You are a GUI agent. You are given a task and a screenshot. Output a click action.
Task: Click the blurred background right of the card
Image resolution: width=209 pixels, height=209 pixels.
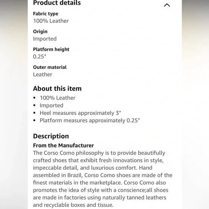coord(195,104)
